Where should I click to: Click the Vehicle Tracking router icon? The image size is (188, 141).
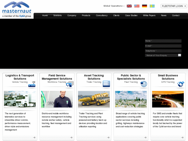click(32, 84)
